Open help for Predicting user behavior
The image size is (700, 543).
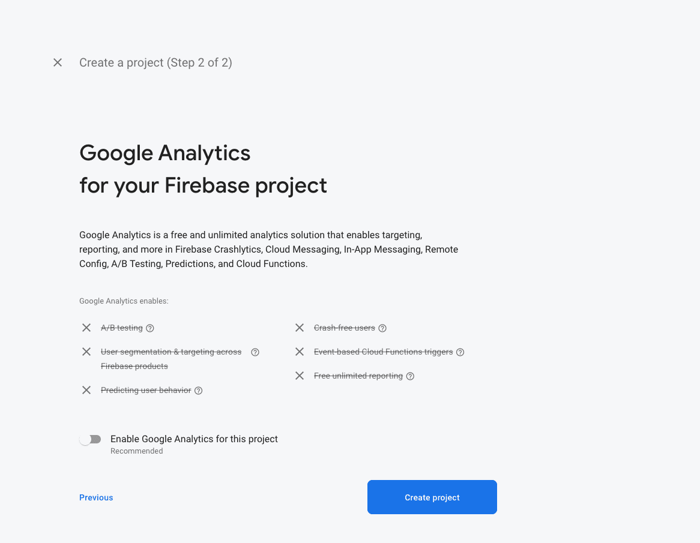coord(198,390)
